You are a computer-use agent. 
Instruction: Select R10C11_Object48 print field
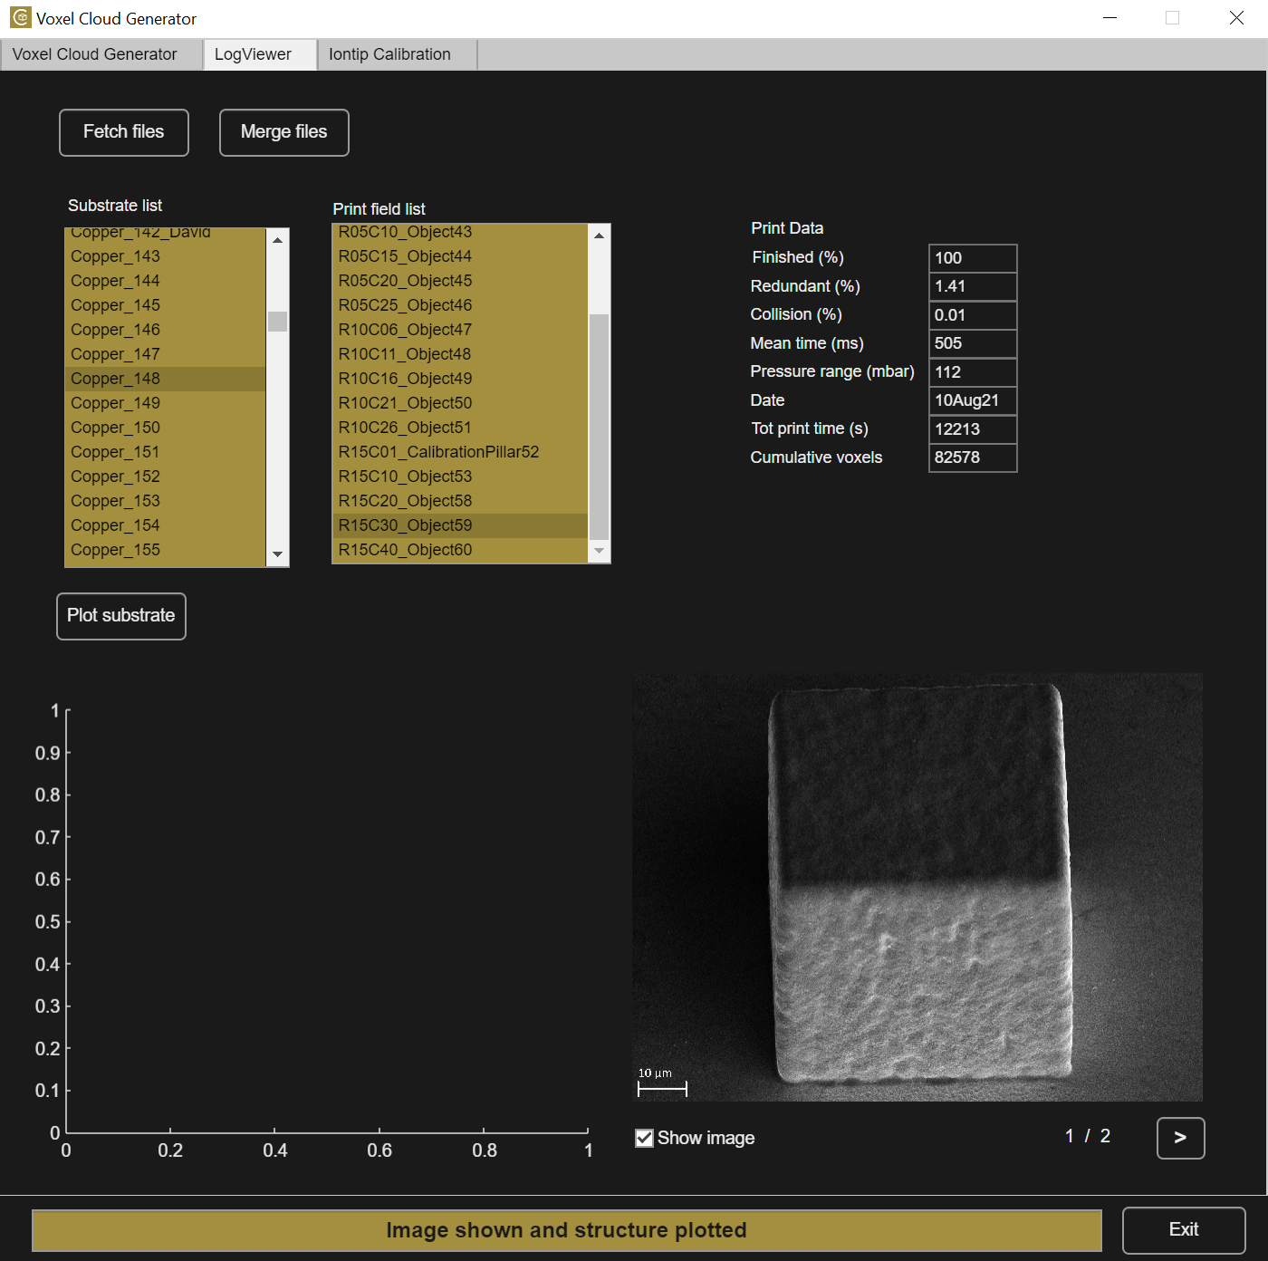(460, 354)
